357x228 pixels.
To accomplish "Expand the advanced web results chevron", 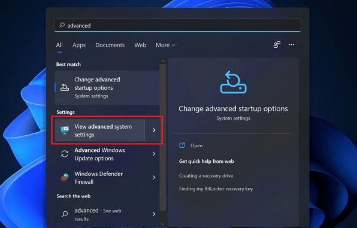I will point(154,214).
